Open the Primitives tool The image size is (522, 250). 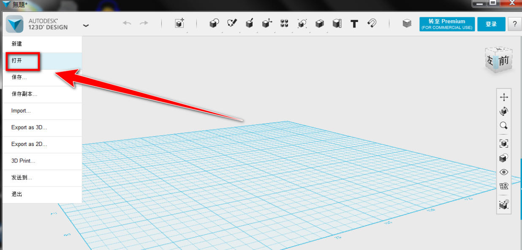(x=214, y=24)
